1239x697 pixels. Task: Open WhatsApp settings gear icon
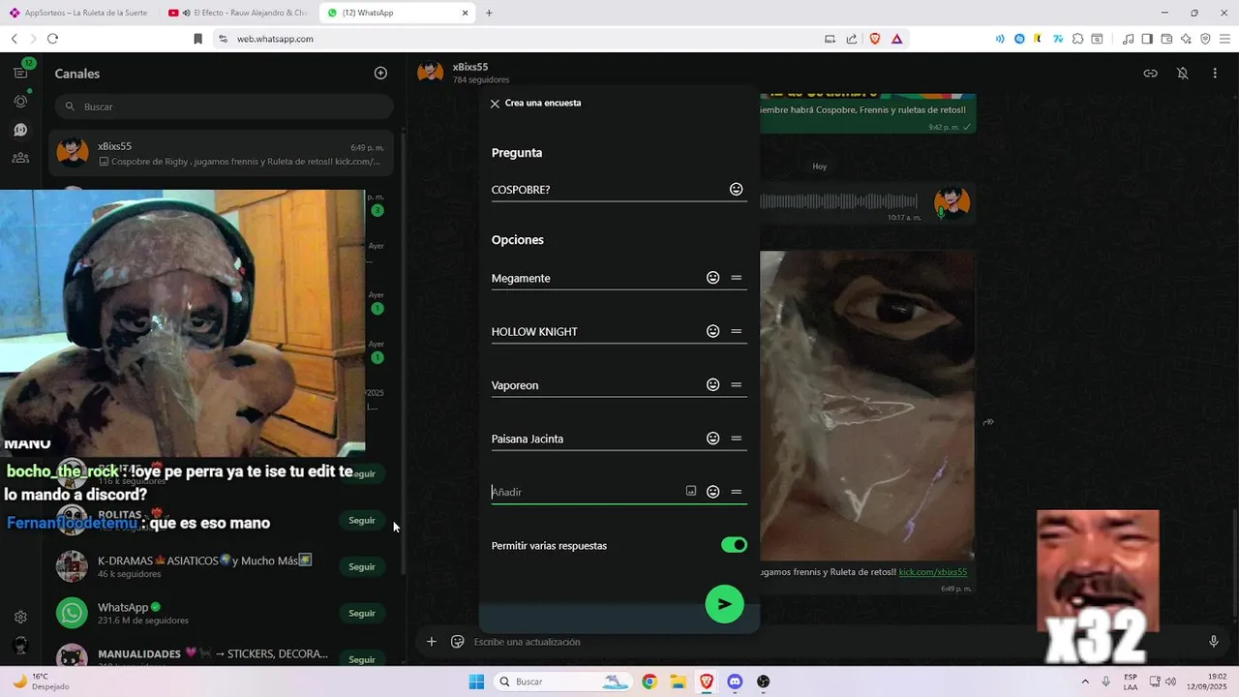tap(20, 617)
